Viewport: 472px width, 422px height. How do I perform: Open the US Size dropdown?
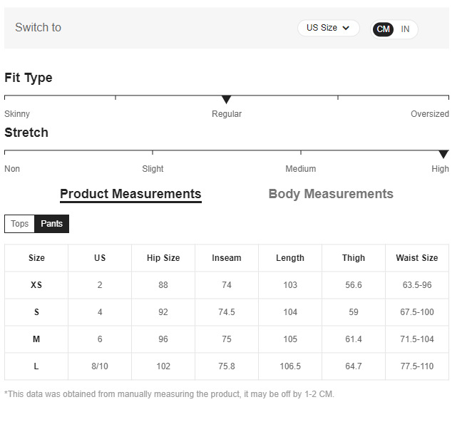click(x=328, y=28)
